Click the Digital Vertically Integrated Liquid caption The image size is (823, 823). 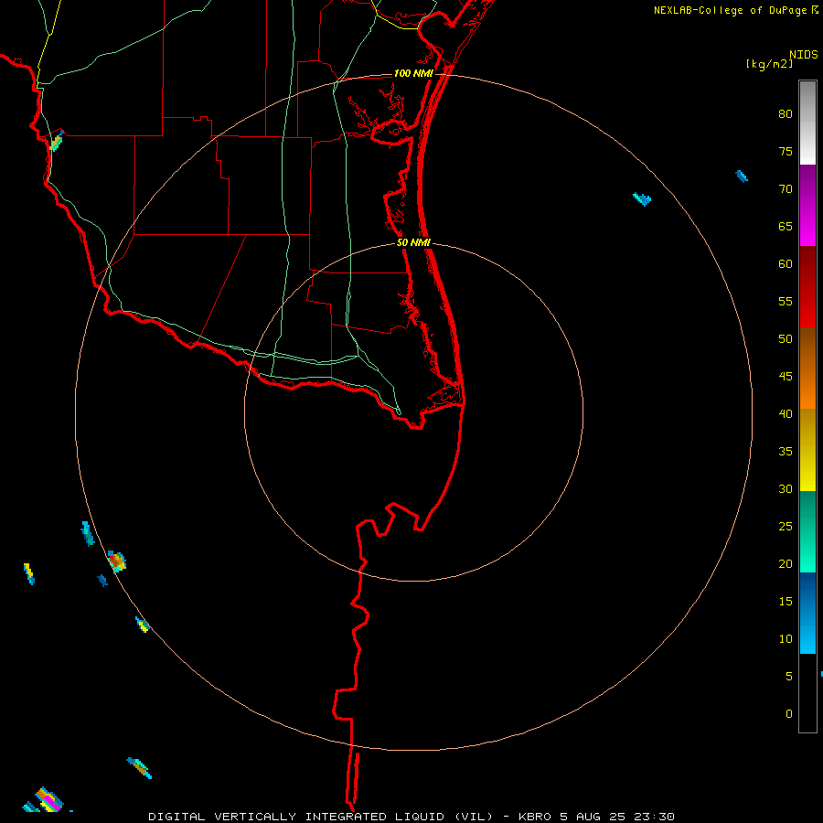(x=320, y=817)
